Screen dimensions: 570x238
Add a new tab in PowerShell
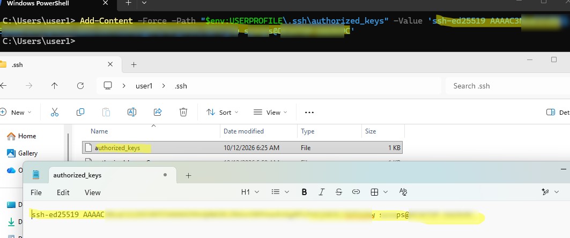tap(128, 3)
